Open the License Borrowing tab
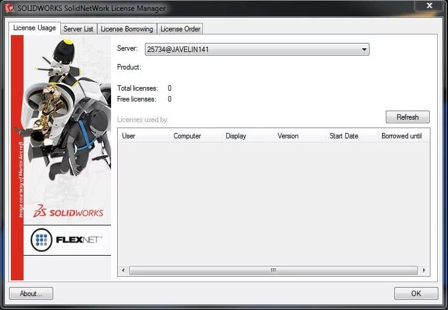The image size is (448, 310). 127,29
